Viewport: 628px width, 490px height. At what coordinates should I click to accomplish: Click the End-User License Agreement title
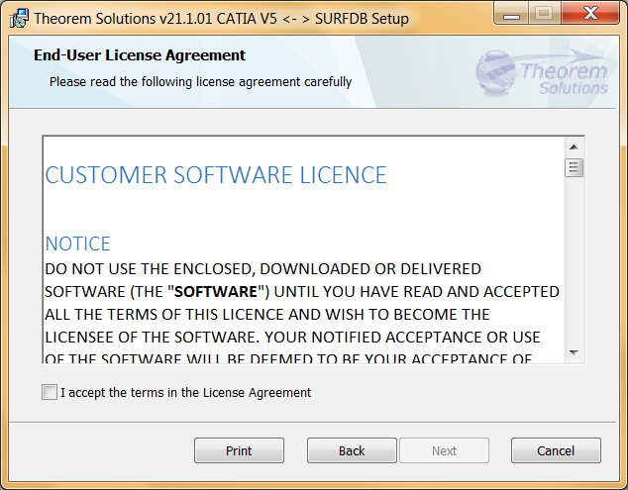coord(140,55)
